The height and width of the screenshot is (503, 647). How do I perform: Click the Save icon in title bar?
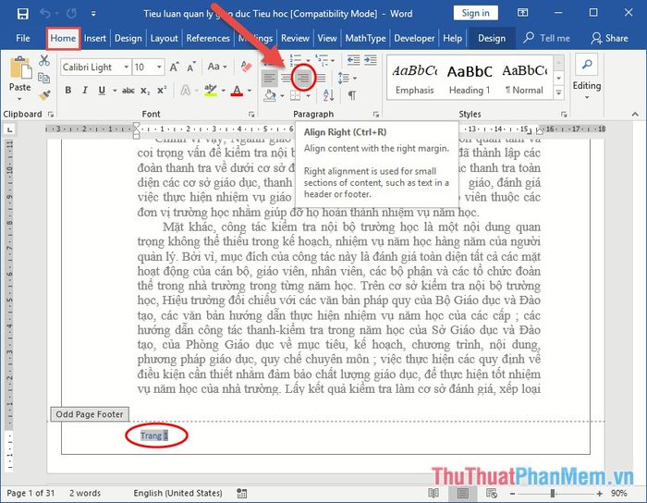point(23,14)
